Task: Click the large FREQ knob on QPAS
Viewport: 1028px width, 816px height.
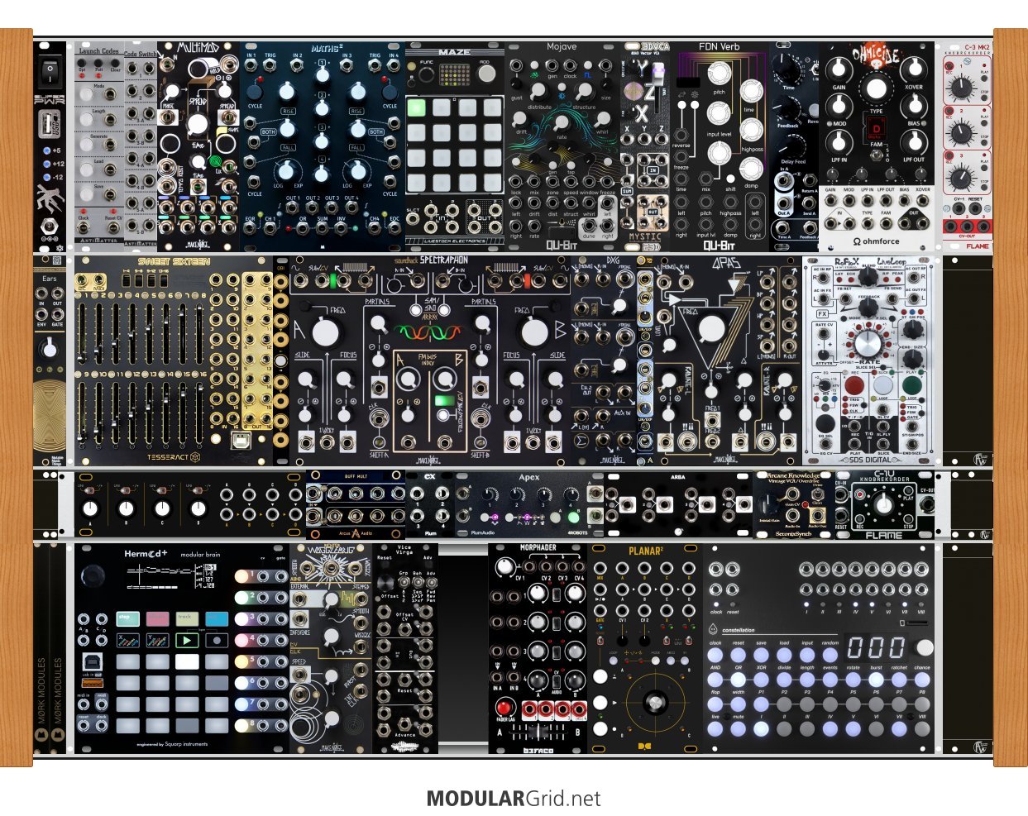Action: click(712, 329)
